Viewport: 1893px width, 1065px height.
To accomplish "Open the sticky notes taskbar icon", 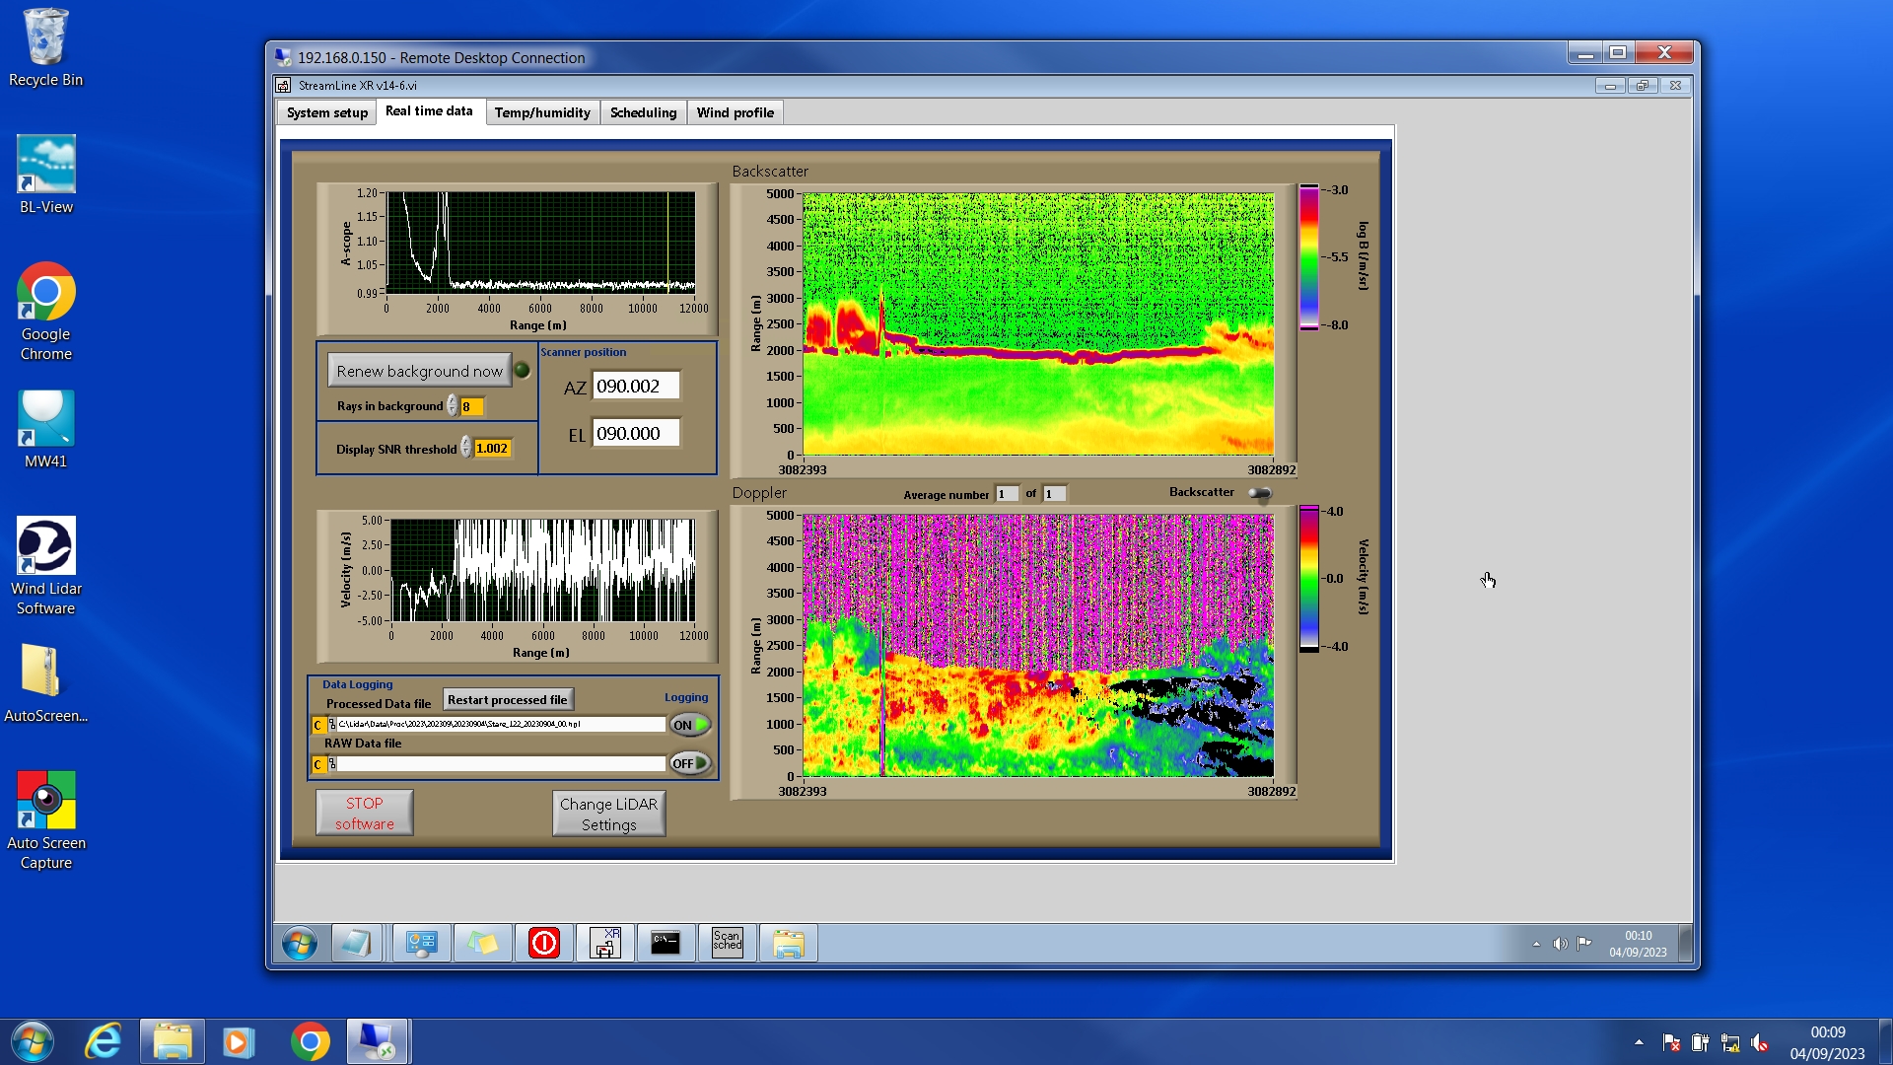I will pos(482,943).
